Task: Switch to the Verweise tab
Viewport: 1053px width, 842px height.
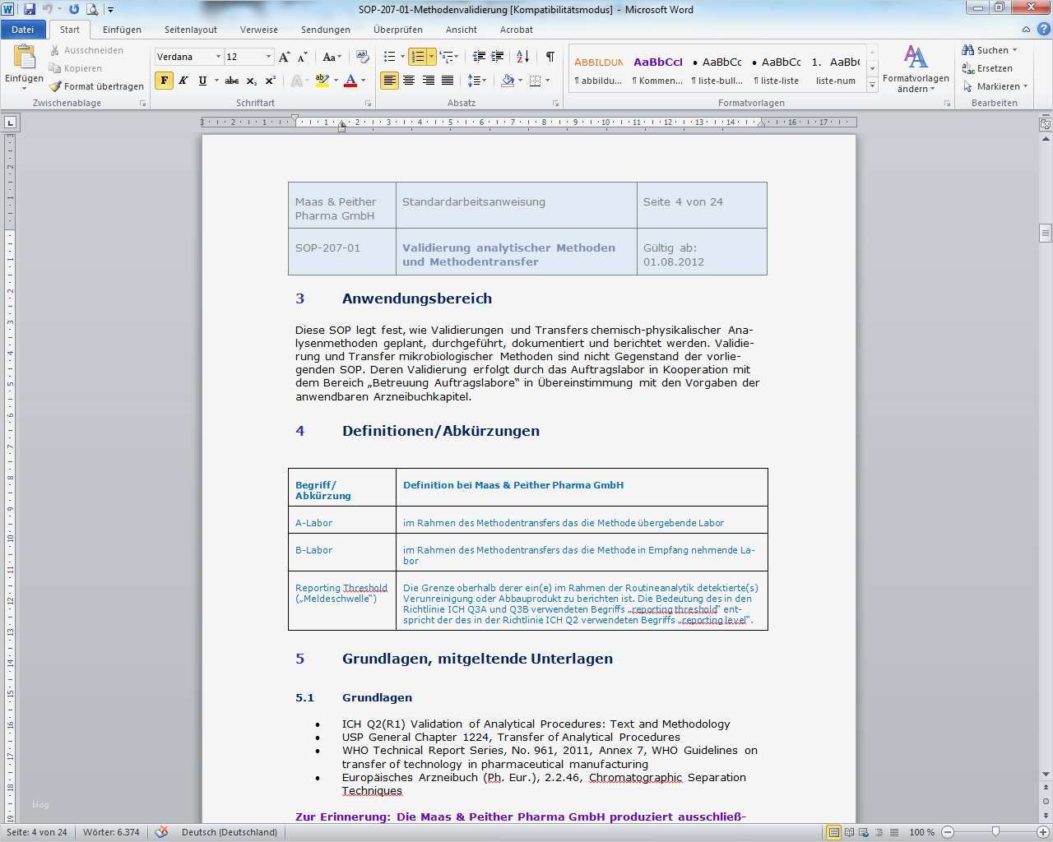Action: (x=259, y=30)
